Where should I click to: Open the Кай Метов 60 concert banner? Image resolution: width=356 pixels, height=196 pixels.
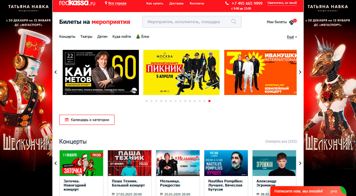(x=101, y=72)
